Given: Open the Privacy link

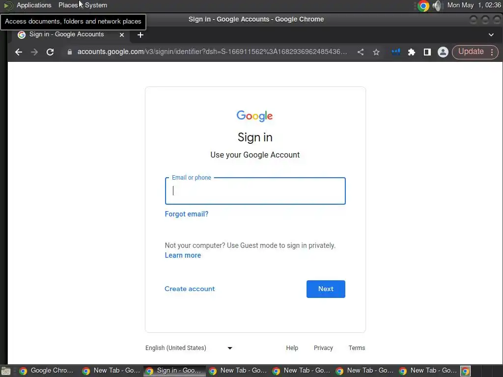Looking at the screenshot, I should [323, 348].
